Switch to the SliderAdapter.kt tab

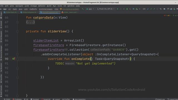[x=29, y=12]
